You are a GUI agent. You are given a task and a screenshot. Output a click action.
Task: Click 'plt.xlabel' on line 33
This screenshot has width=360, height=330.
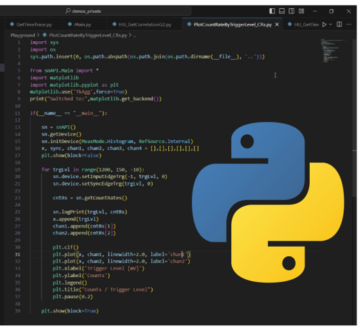pos(99,268)
